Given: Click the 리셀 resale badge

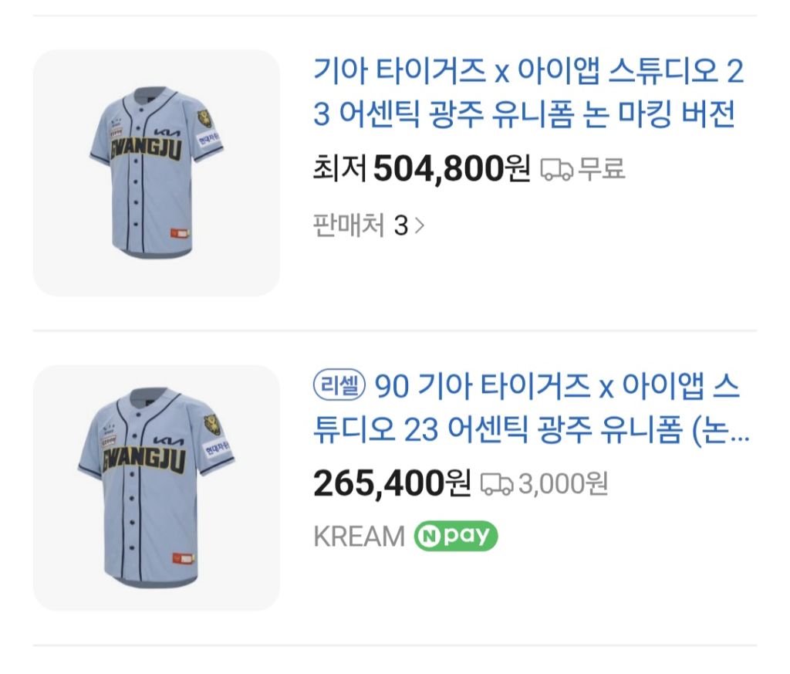Looking at the screenshot, I should [339, 386].
